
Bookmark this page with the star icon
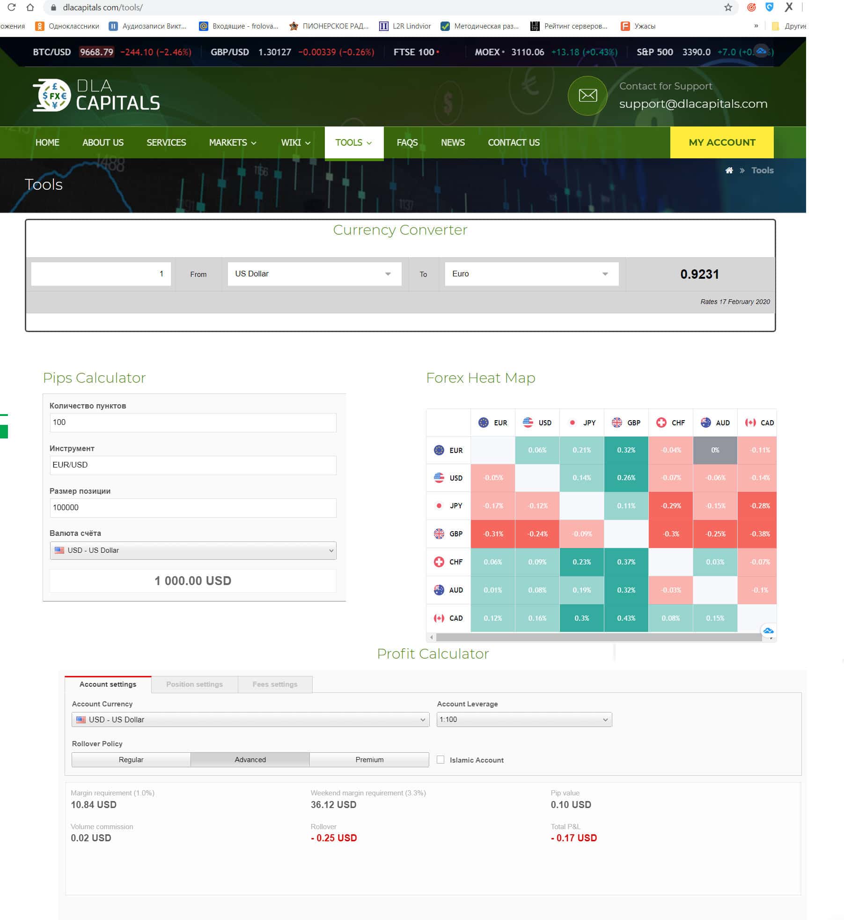(x=728, y=7)
